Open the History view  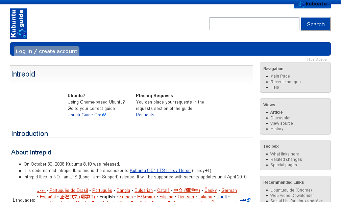(277, 129)
